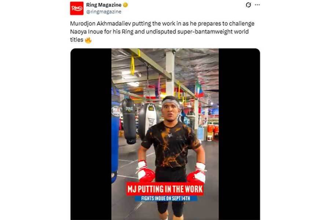This screenshot has width=330, height=220.
Task: Open the Grok icon beside the post menu
Action: click(248, 5)
